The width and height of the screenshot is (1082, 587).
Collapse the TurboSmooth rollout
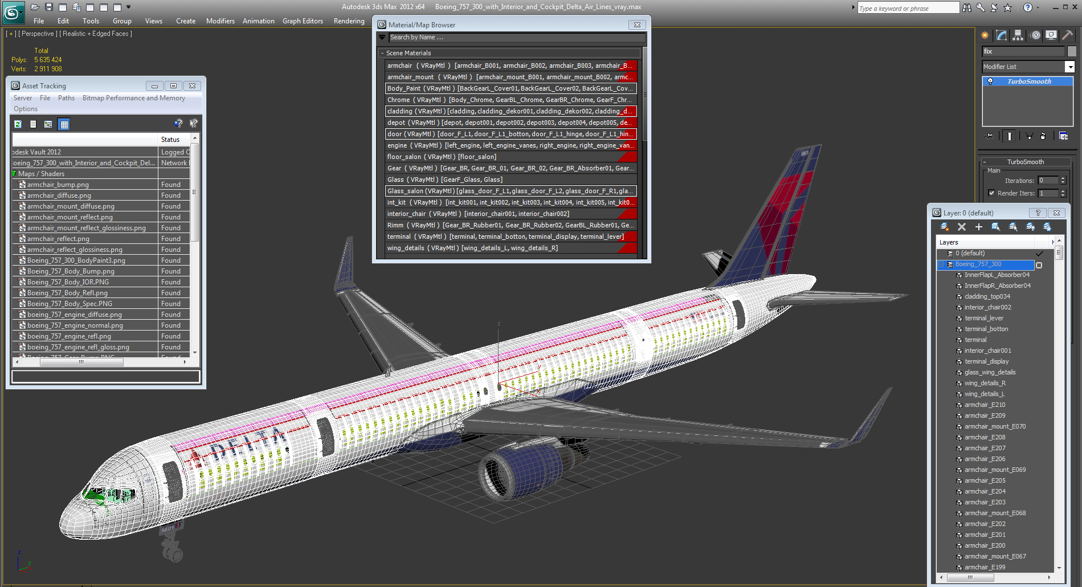tap(985, 162)
